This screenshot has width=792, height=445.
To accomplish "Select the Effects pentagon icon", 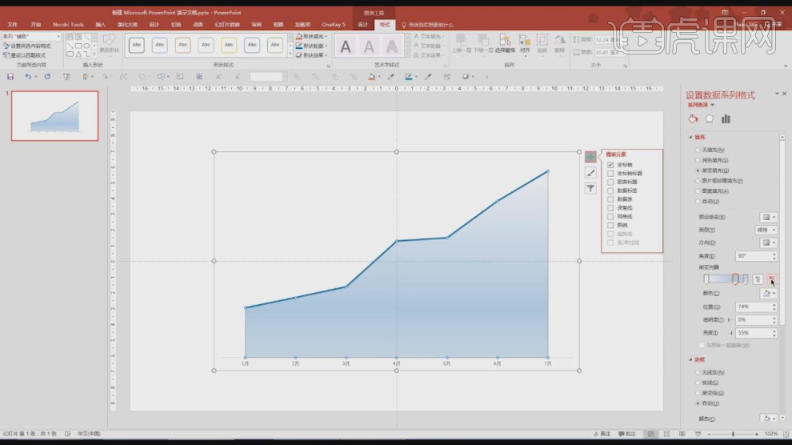I will coord(710,119).
